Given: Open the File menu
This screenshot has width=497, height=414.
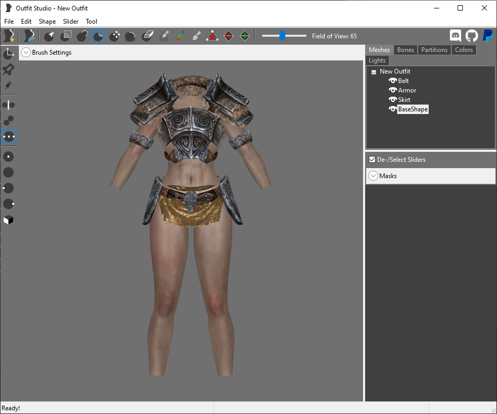Looking at the screenshot, I should tap(9, 21).
